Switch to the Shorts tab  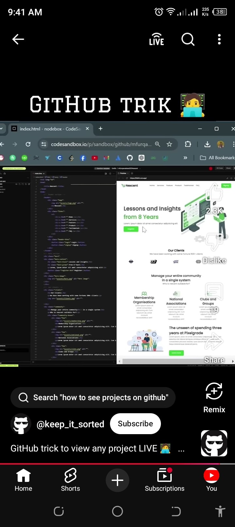pos(70,480)
